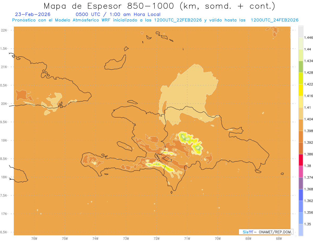Image resolution: width=313 pixels, height=242 pixels.
Task: Click the legend value "1.404"
Action: point(308,119)
